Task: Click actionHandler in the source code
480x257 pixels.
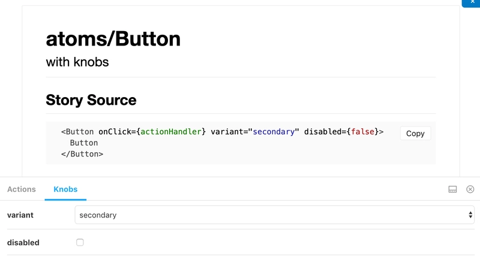Action: 171,132
